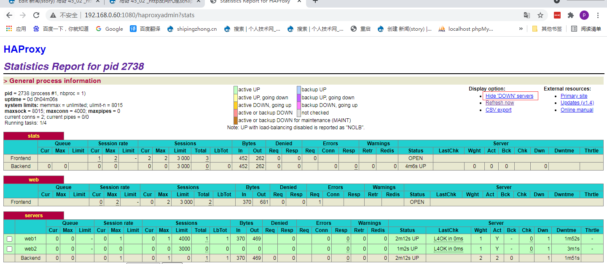Click web2's L4OK in 0ms check result
The width and height of the screenshot is (607, 264).
pos(449,249)
